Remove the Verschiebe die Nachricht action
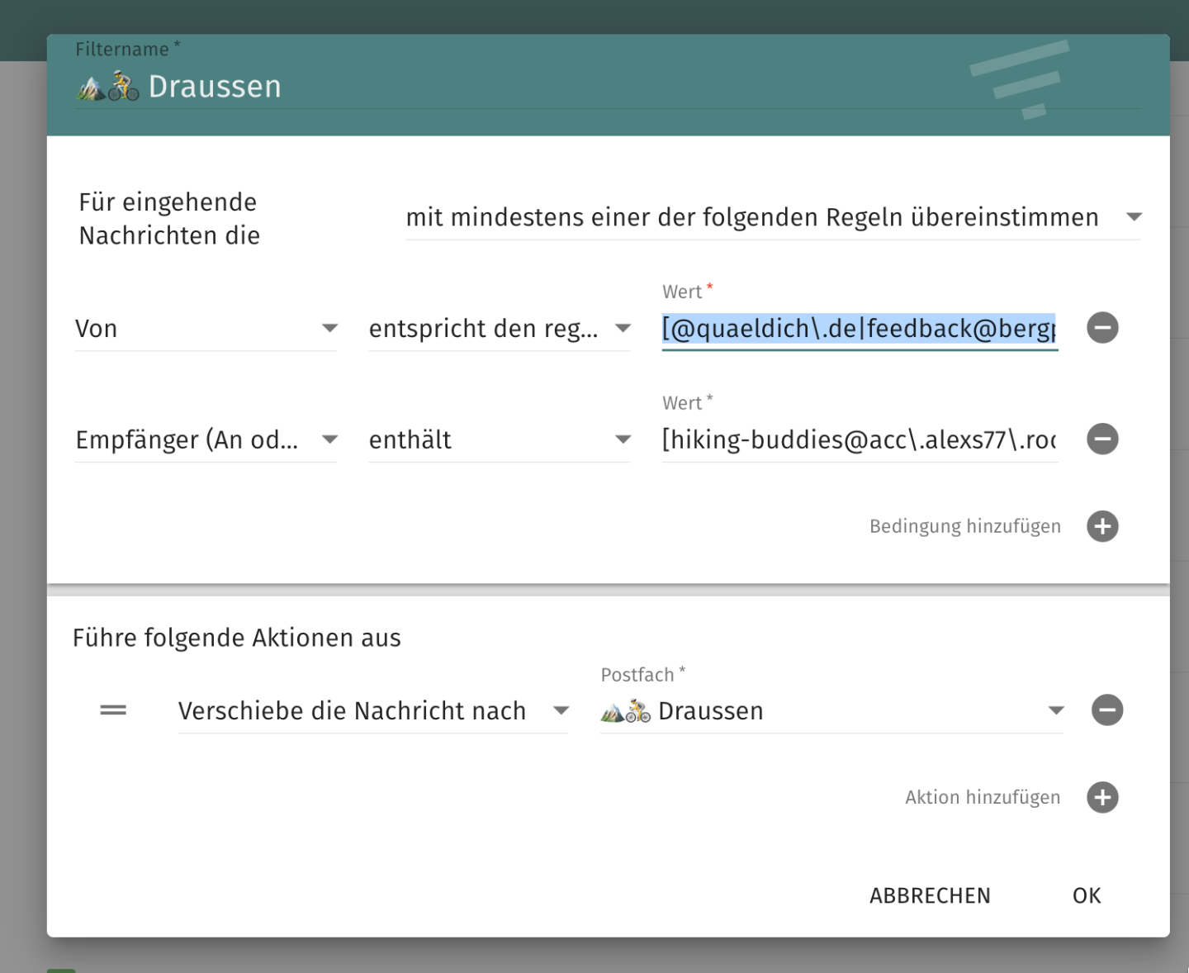Screen dimensions: 1189x973 [1107, 710]
